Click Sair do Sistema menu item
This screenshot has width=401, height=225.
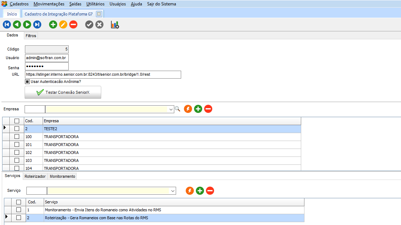click(161, 4)
